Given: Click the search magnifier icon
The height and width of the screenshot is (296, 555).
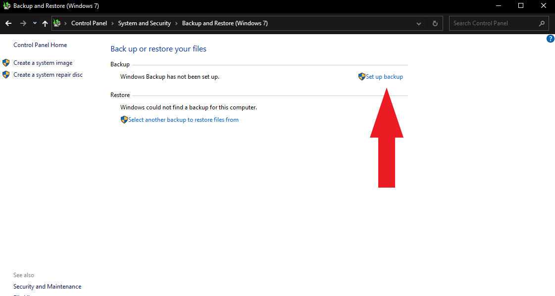Looking at the screenshot, I should (542, 23).
